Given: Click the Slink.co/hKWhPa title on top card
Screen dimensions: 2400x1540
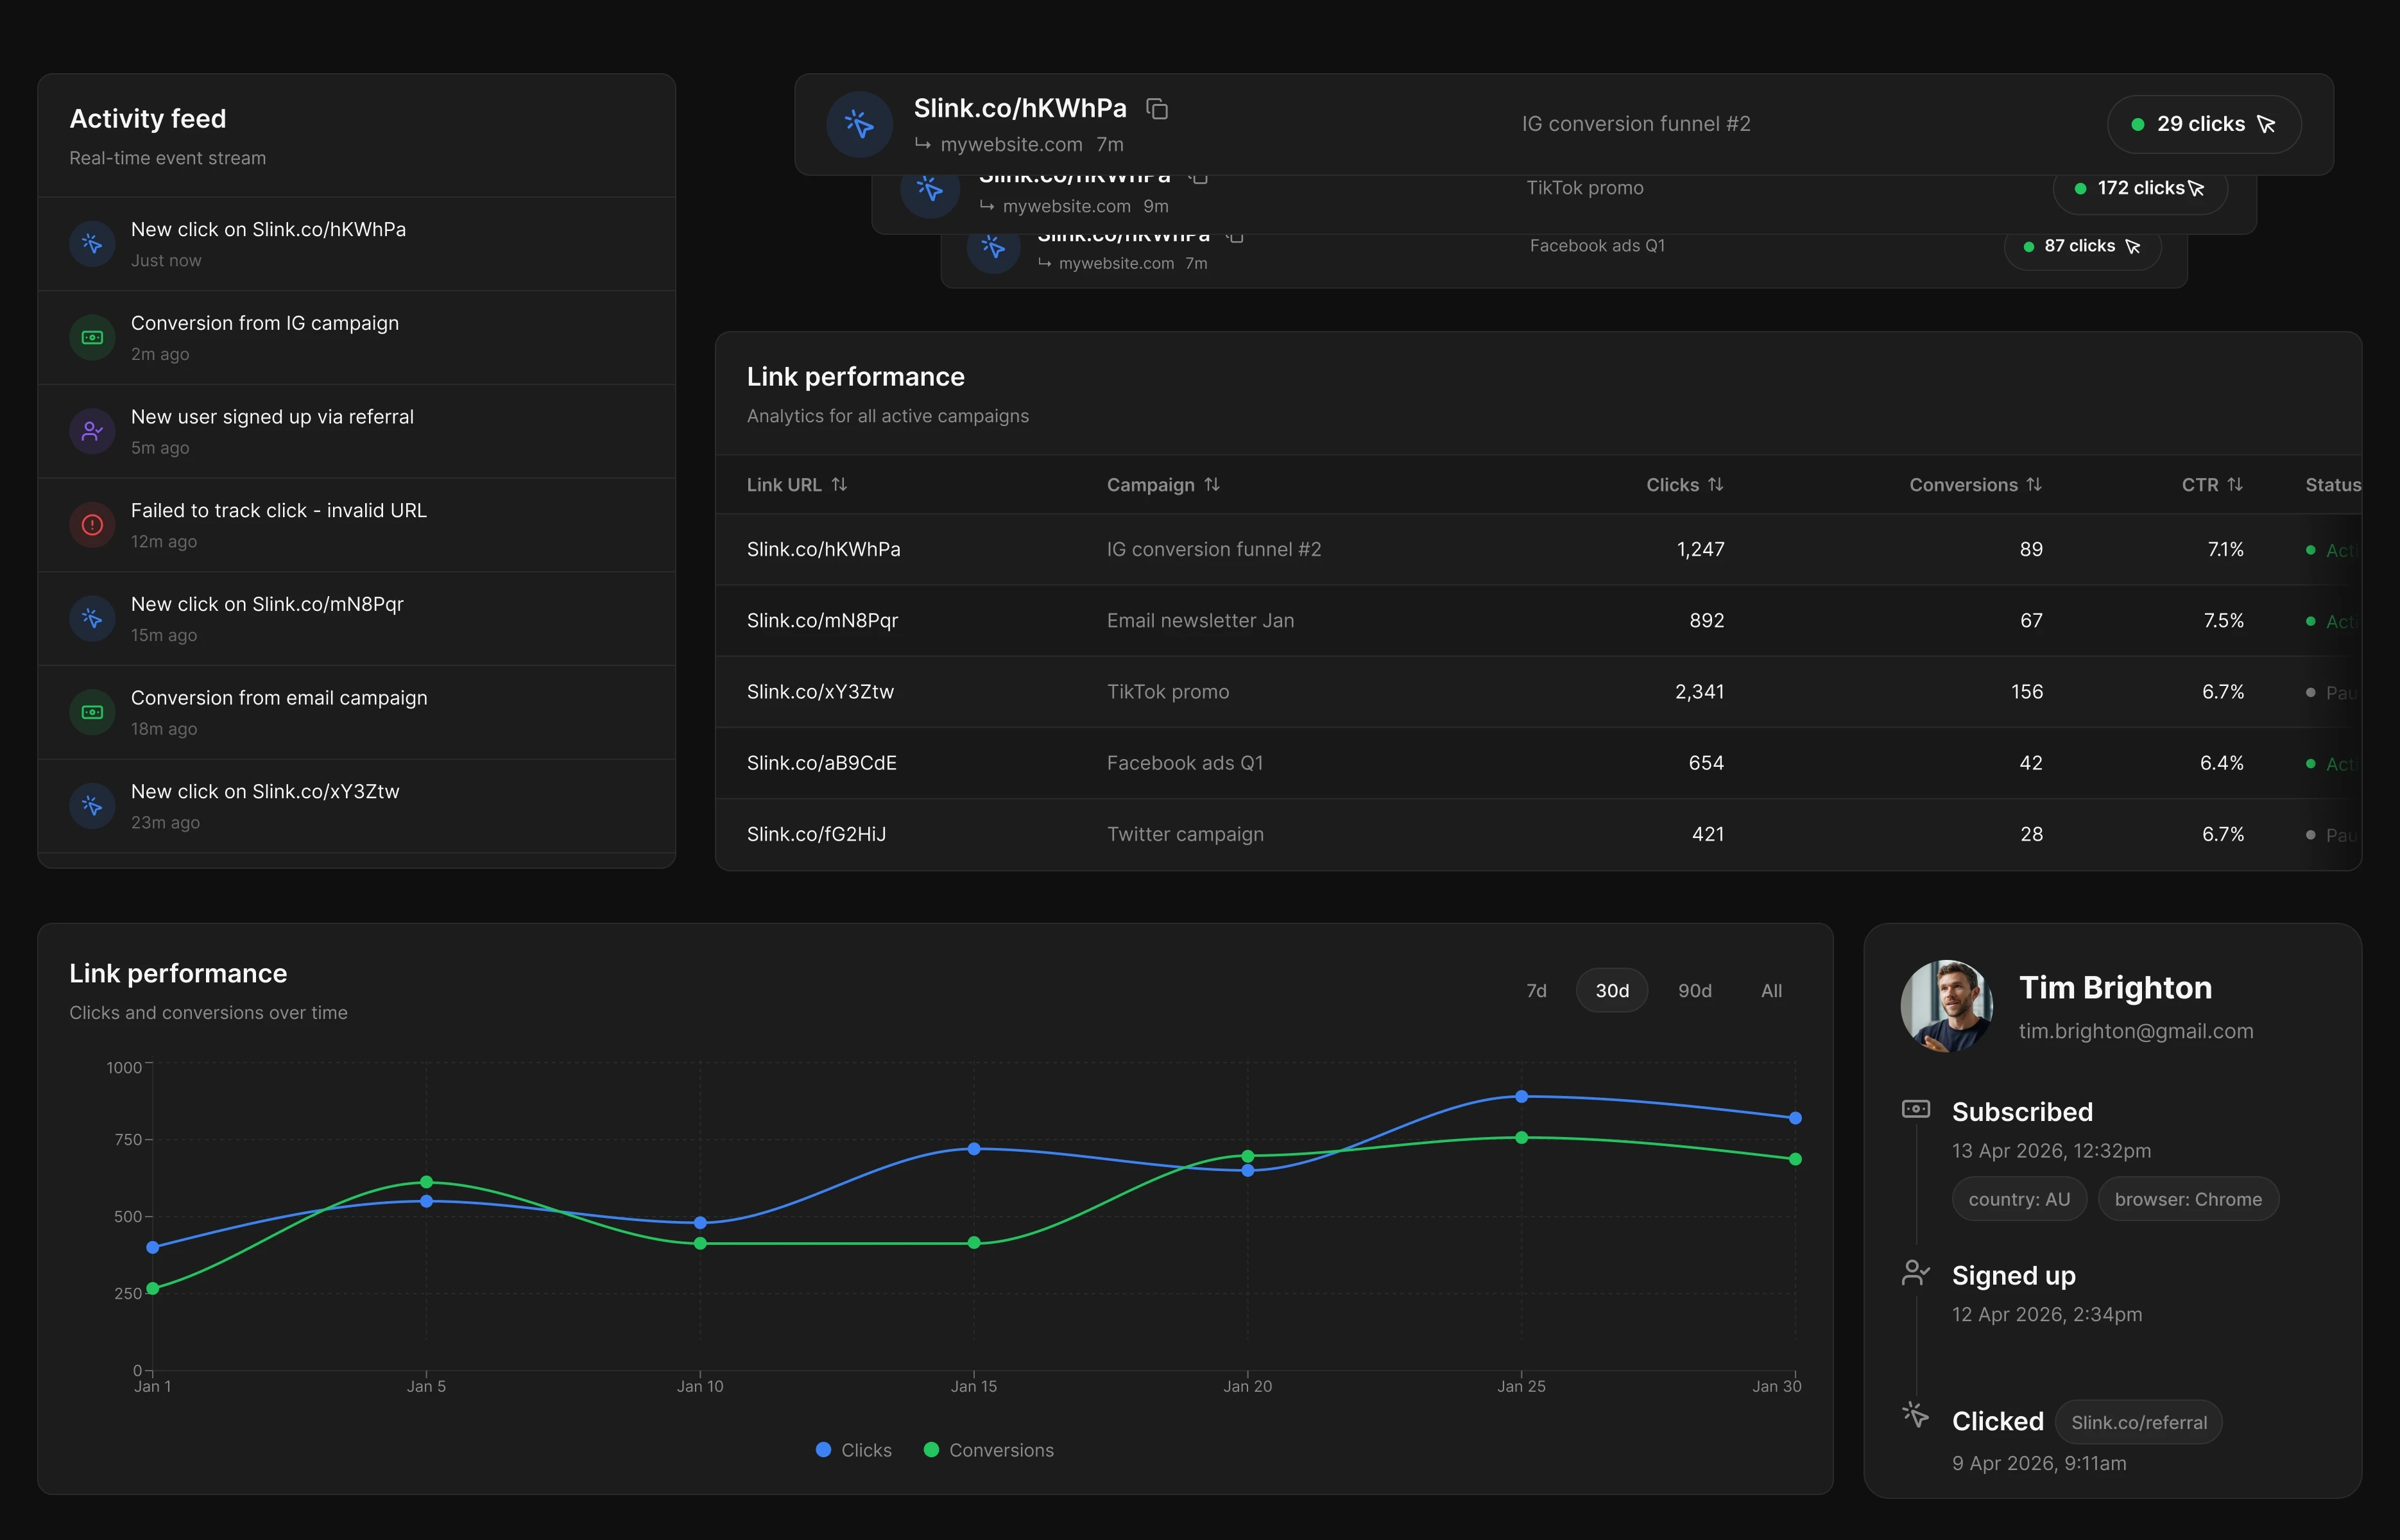Looking at the screenshot, I should [1020, 108].
